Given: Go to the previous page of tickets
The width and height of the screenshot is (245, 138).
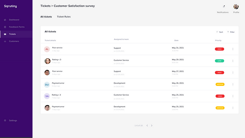Looking at the screenshot, I should coord(147,126).
